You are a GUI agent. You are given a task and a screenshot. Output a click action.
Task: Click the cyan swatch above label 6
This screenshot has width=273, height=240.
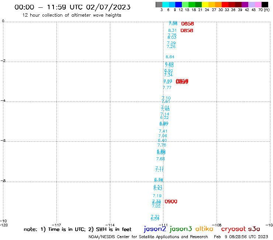coord(166,5)
